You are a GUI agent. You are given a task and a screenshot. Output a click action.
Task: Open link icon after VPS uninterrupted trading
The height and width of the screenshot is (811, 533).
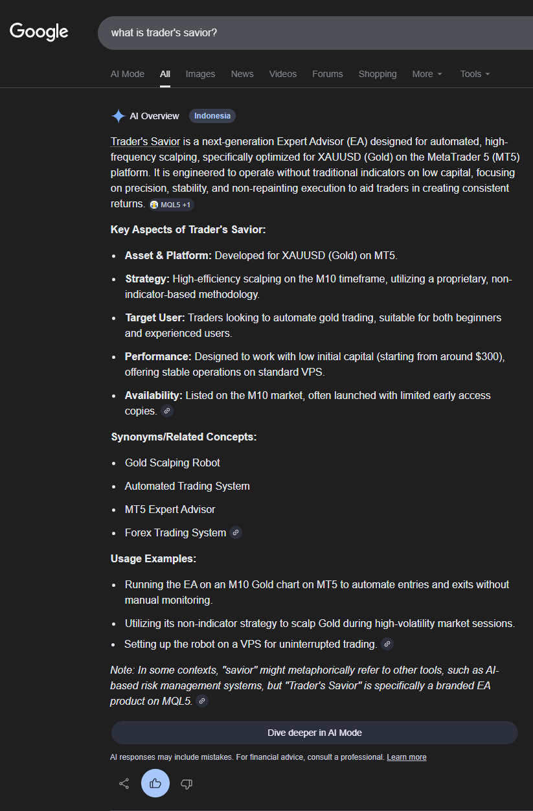(x=387, y=644)
